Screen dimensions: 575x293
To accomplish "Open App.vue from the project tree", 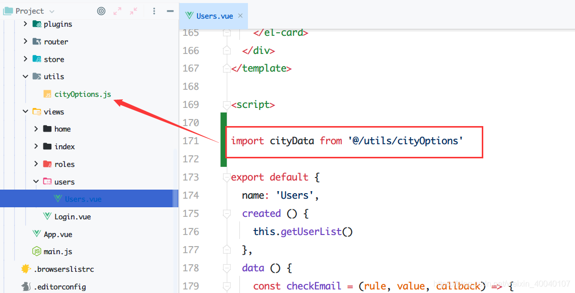I will (x=58, y=235).
